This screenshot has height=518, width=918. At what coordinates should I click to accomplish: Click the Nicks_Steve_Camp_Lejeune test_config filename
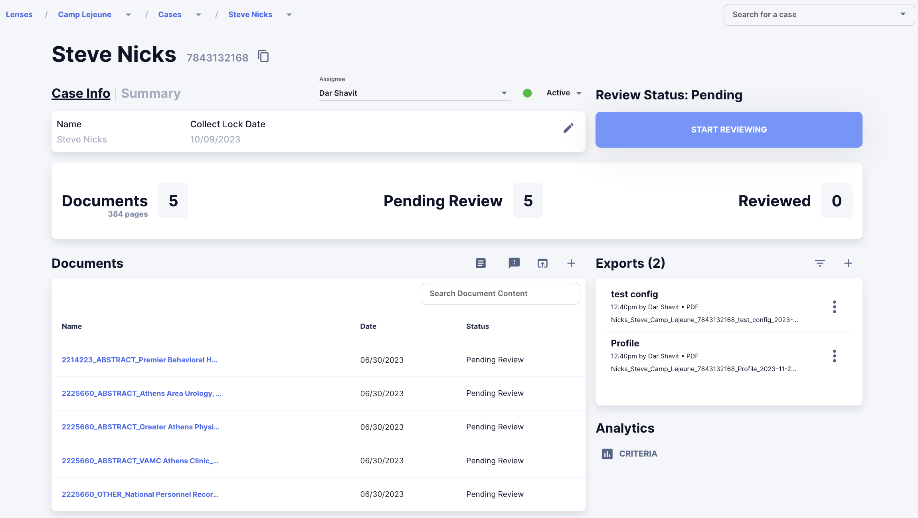coord(704,320)
